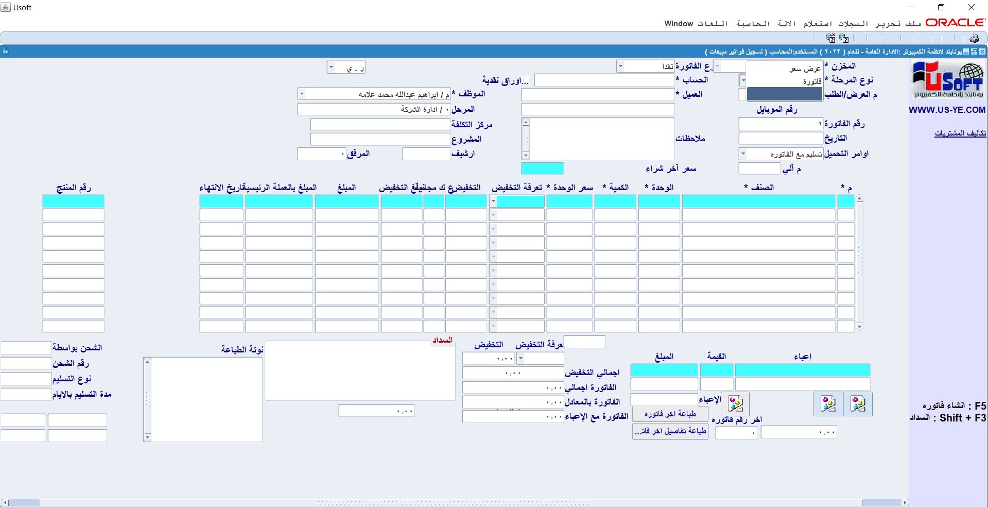Click the printer icon in the toolbar
The image size is (988, 507).
click(974, 38)
